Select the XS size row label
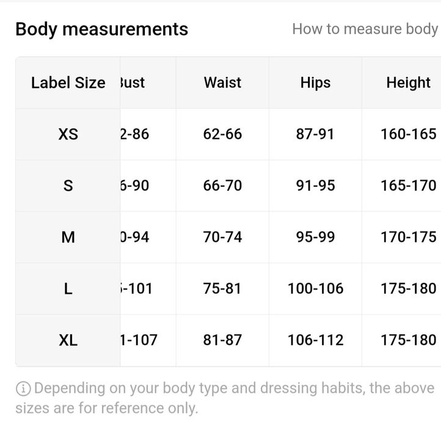The width and height of the screenshot is (441, 427). tap(68, 134)
